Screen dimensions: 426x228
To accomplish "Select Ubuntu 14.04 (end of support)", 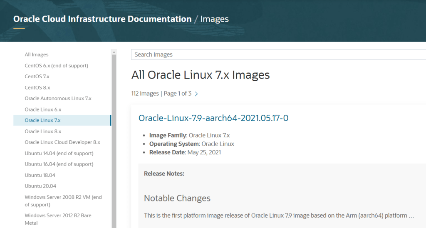I will [59, 153].
